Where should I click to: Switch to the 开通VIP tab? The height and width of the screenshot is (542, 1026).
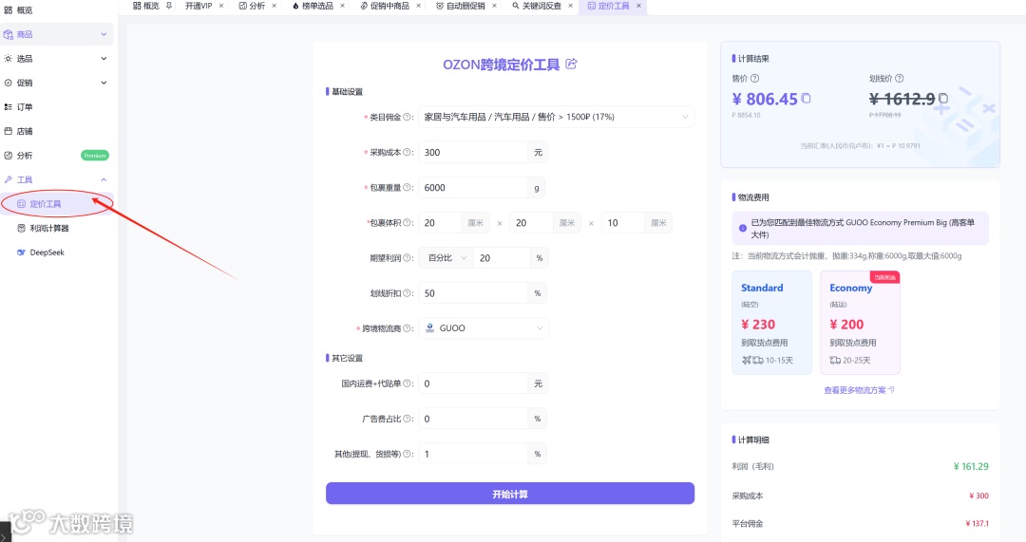[x=199, y=6]
